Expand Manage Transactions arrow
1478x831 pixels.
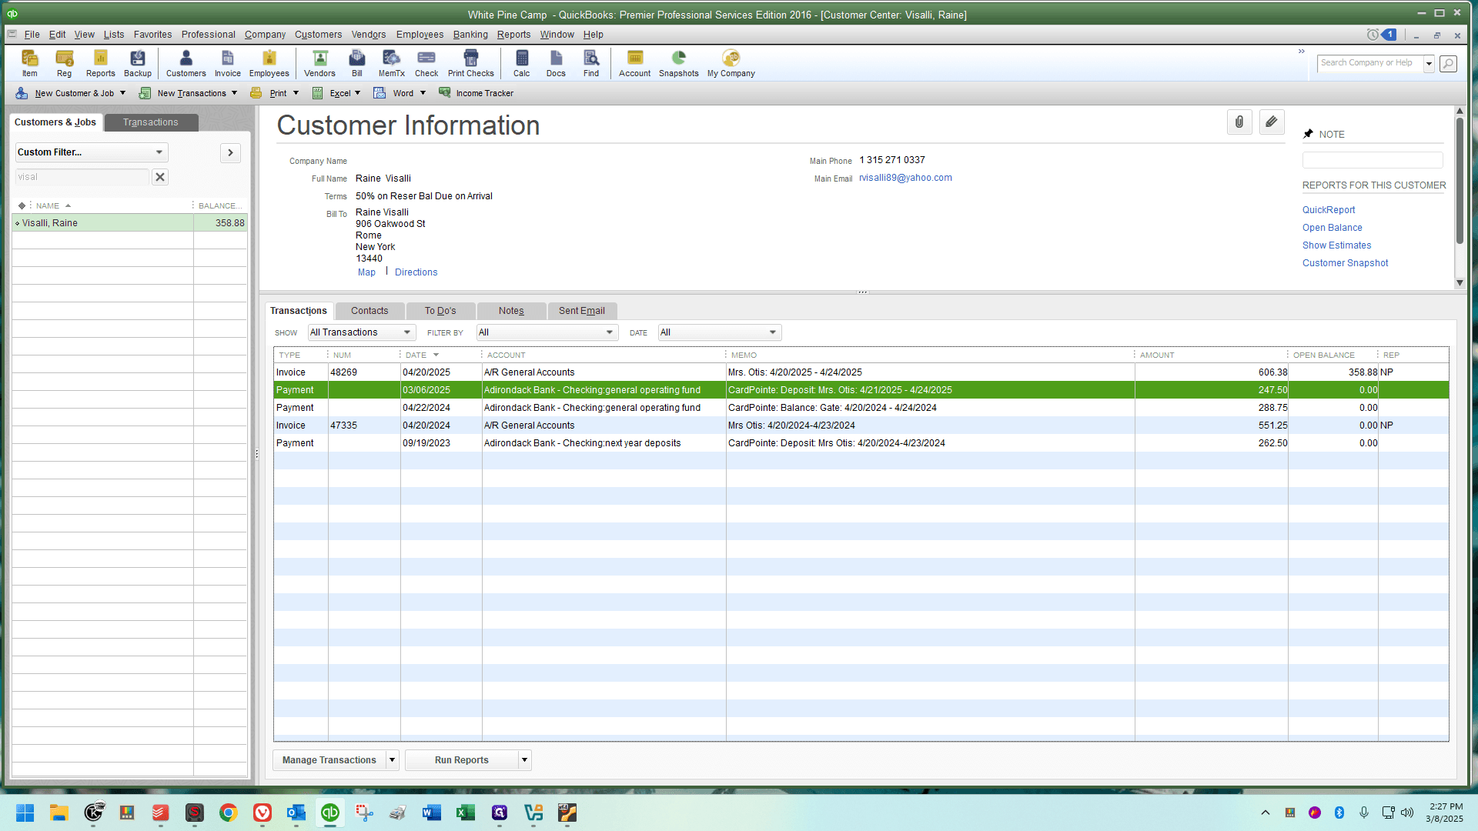392,760
